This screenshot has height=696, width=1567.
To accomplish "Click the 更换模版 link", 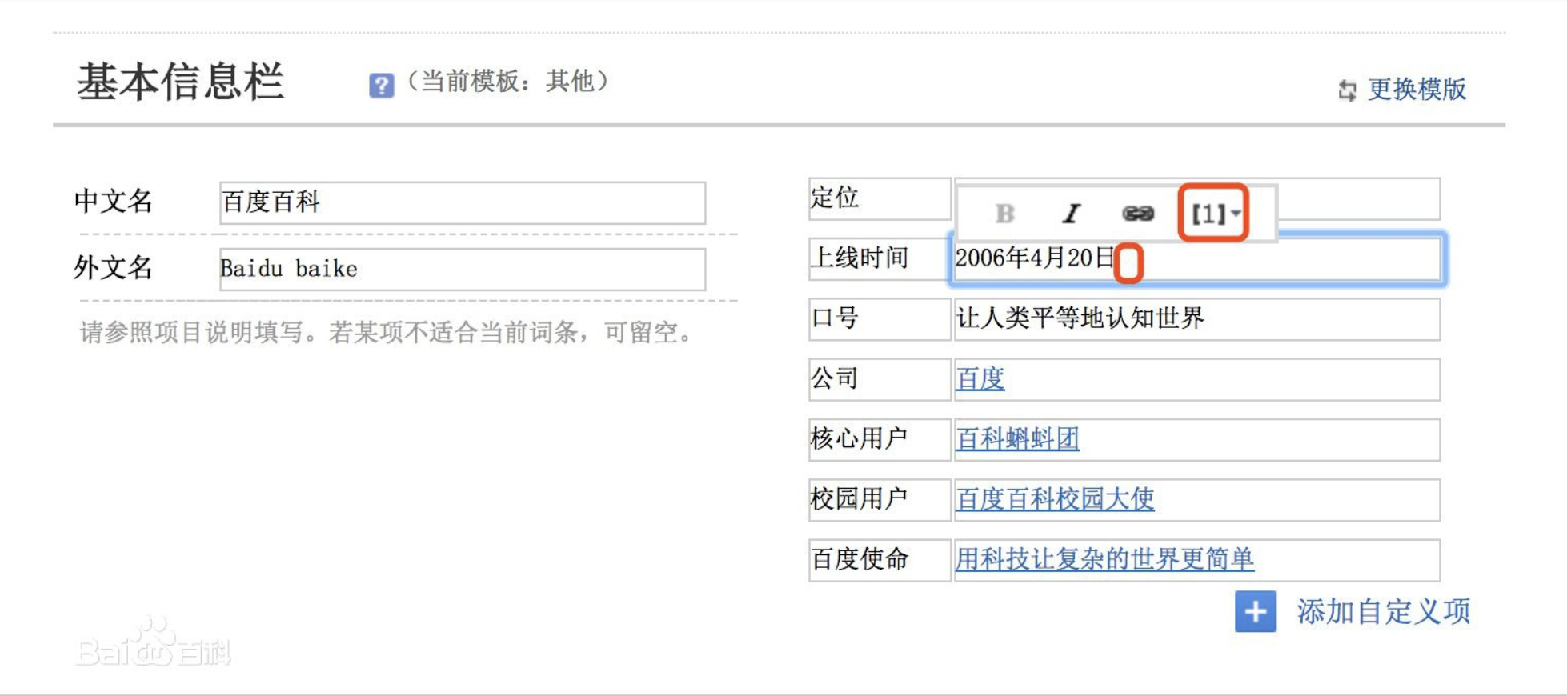I will click(1417, 89).
